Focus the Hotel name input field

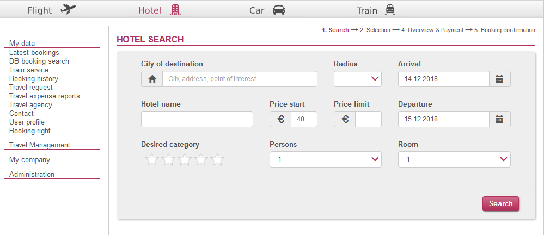tap(197, 119)
